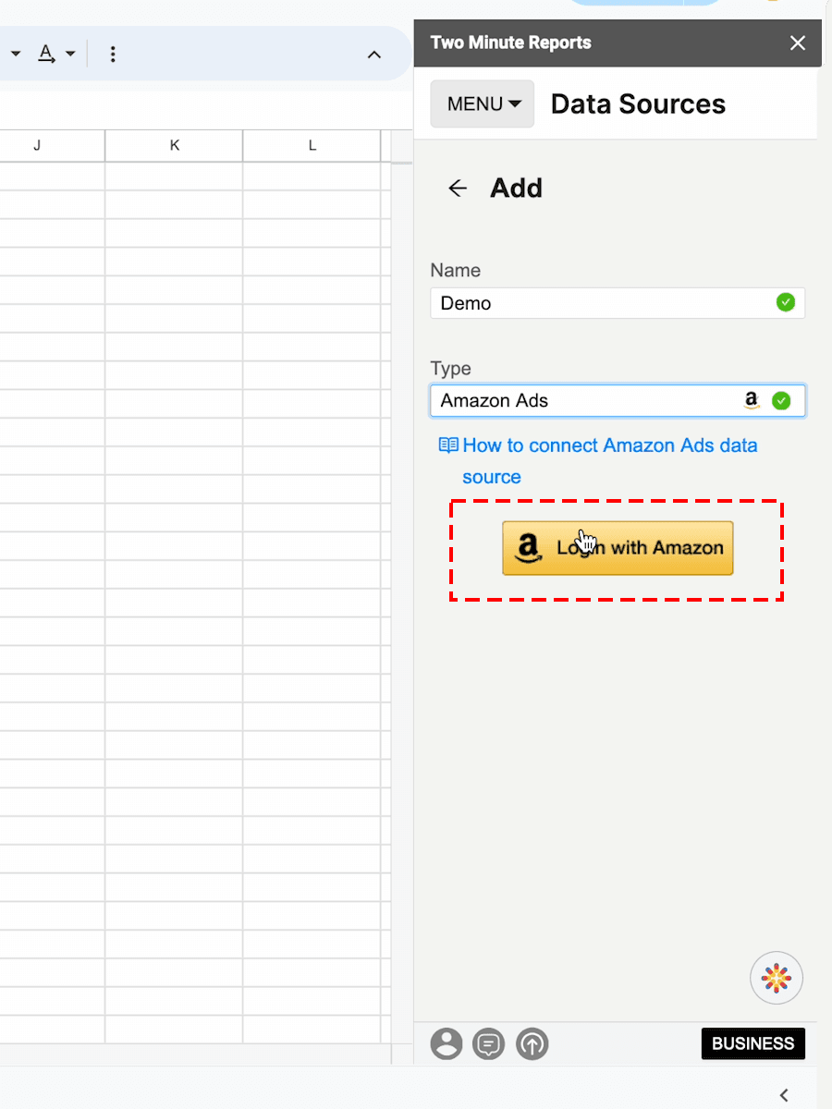The image size is (832, 1109).
Task: Open the three-dot More toolbar options
Action: (x=113, y=55)
